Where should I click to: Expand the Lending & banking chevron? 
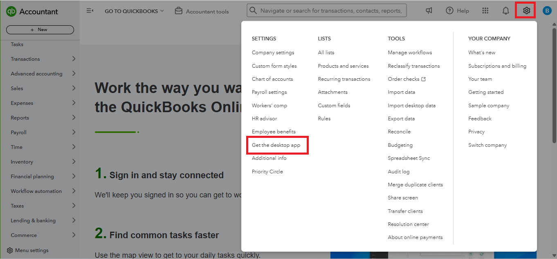click(74, 220)
